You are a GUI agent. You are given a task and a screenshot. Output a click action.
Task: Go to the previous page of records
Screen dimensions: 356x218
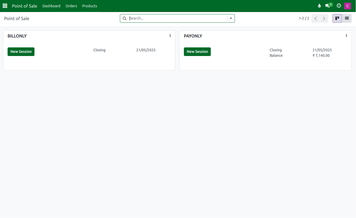pyautogui.click(x=315, y=18)
